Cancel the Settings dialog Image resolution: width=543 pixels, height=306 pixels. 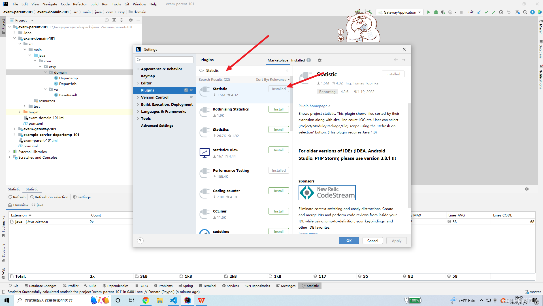372,241
